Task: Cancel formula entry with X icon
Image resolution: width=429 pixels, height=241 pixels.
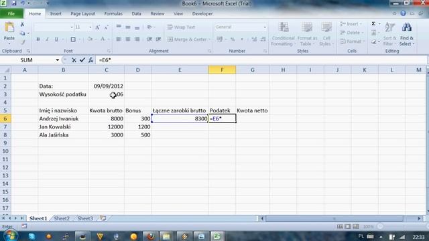Action: pos(74,60)
